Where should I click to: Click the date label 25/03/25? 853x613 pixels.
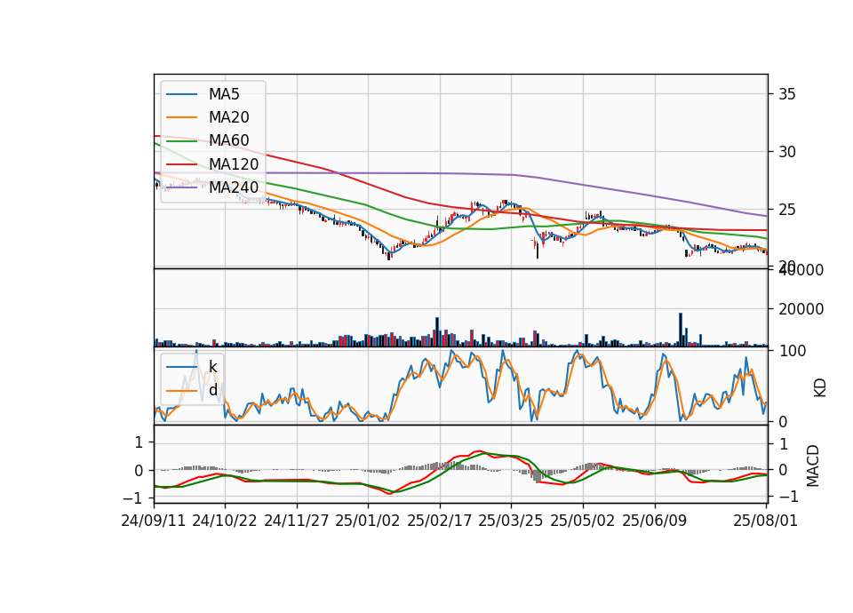[510, 521]
